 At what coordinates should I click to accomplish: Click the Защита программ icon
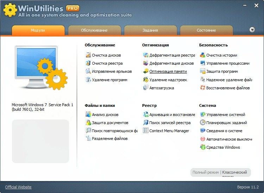click(x=202, y=71)
